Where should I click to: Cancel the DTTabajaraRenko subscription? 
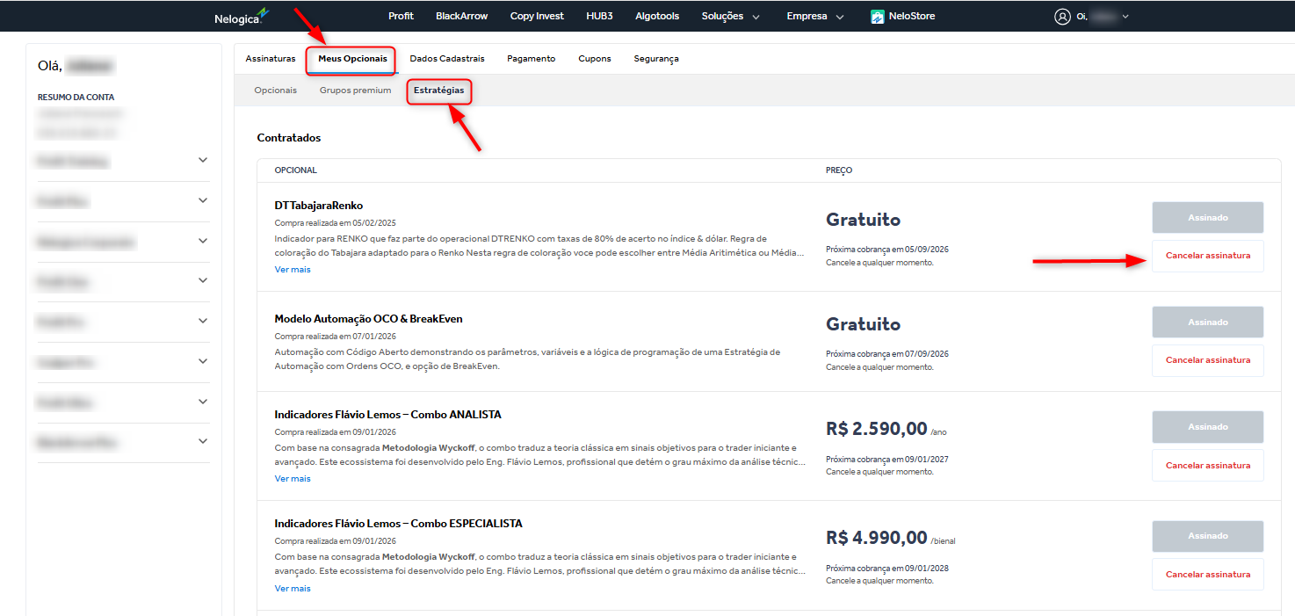[x=1208, y=256]
